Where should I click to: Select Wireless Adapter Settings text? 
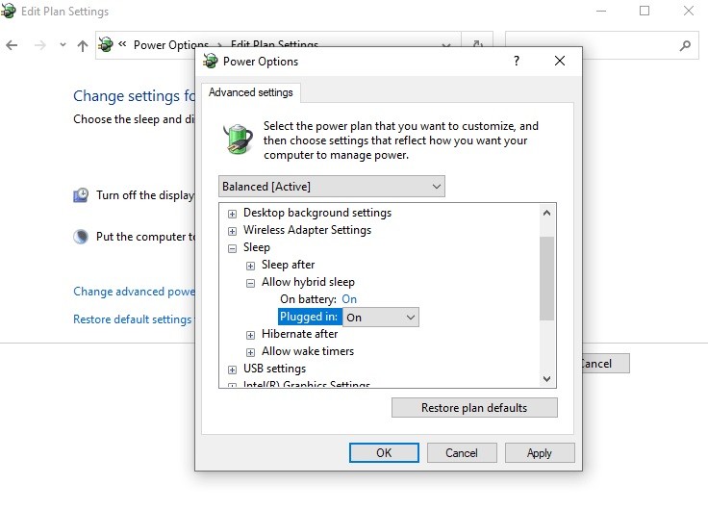coord(307,230)
